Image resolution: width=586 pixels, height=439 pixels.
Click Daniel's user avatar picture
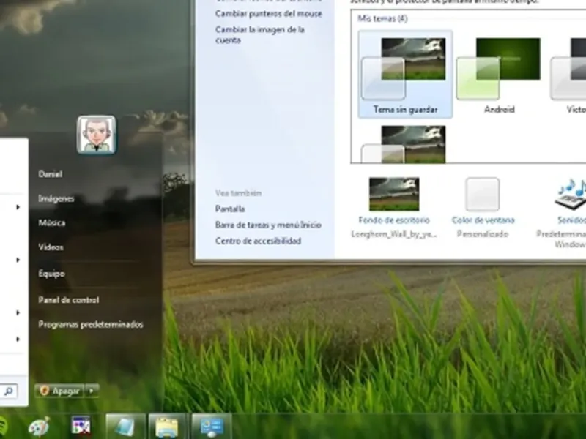pyautogui.click(x=97, y=135)
